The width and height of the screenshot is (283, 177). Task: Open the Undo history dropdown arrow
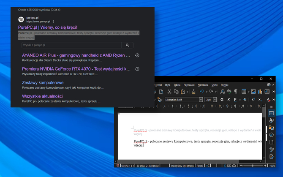click(x=207, y=92)
